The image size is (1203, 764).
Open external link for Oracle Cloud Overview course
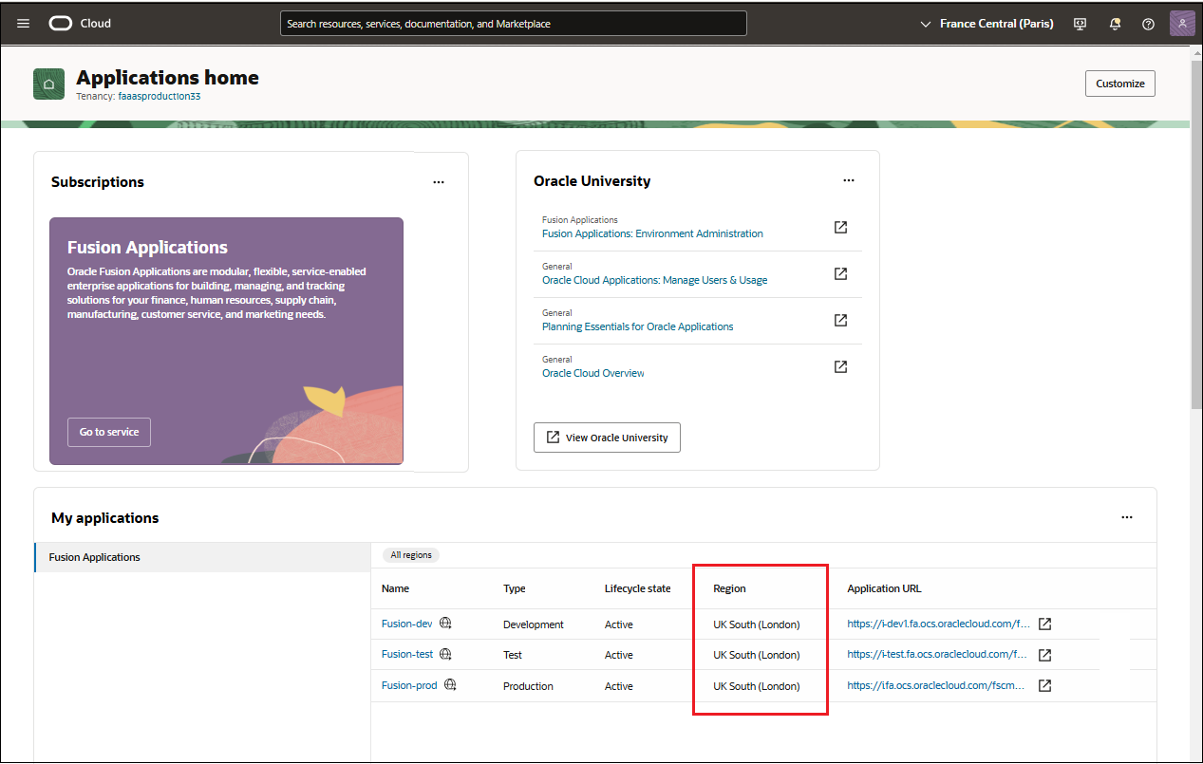tap(840, 365)
